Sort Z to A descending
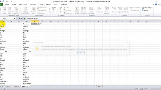The width and height of the screenshot is (161, 90). 50,12
